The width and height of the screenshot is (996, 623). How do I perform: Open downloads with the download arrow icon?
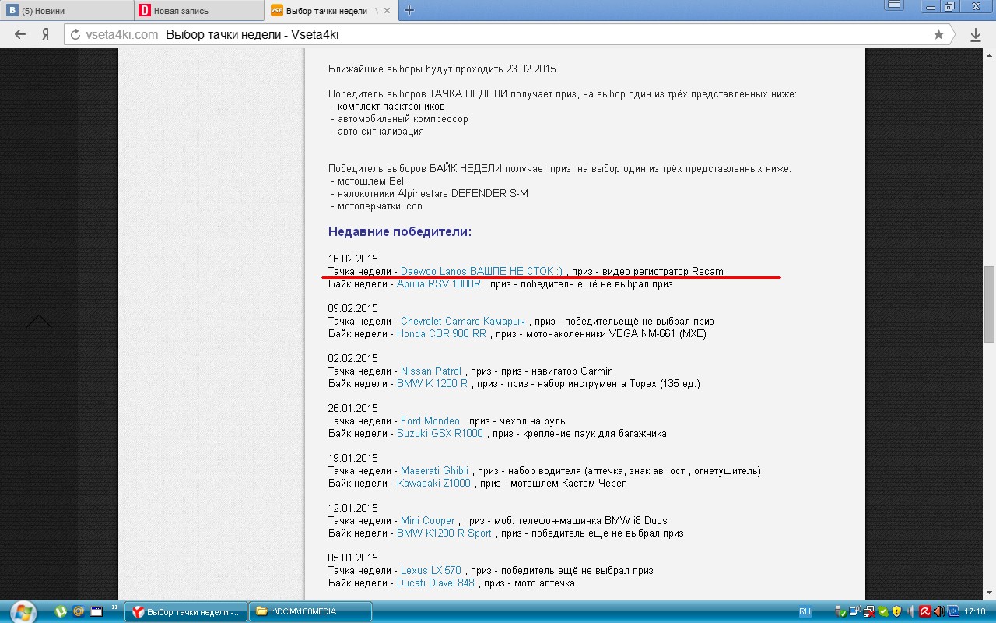[976, 34]
